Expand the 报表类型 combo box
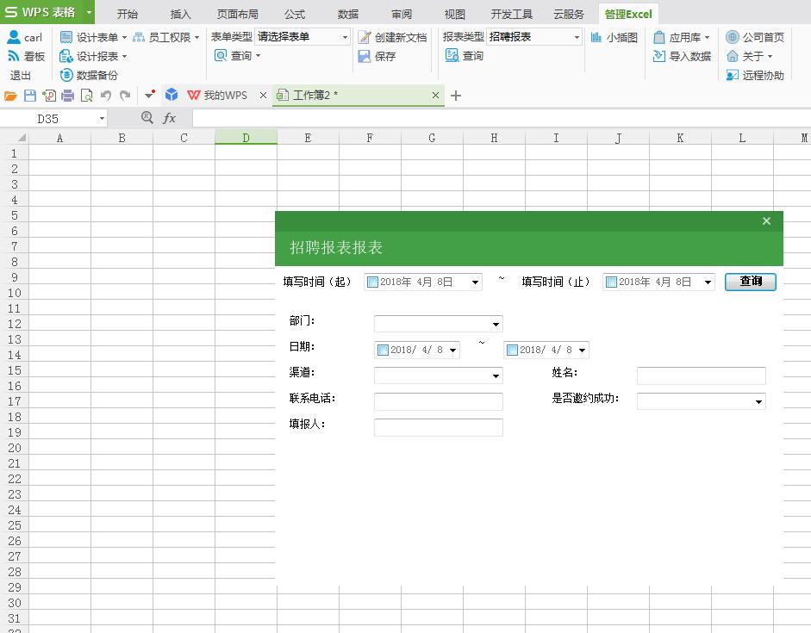The height and width of the screenshot is (633, 811). coord(577,37)
